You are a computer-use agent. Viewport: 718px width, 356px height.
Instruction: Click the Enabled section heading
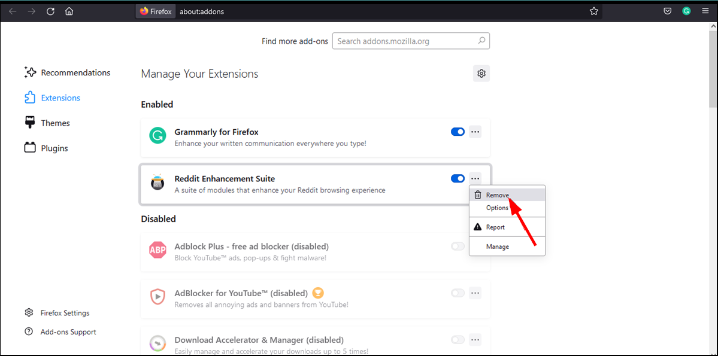pyautogui.click(x=157, y=104)
